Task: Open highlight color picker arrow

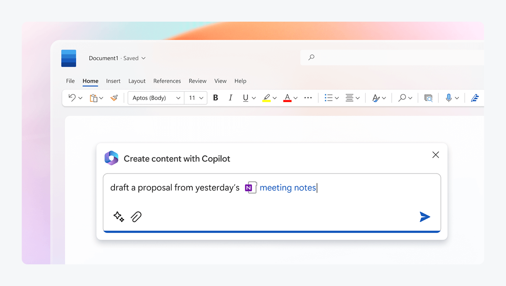Action: (x=275, y=98)
